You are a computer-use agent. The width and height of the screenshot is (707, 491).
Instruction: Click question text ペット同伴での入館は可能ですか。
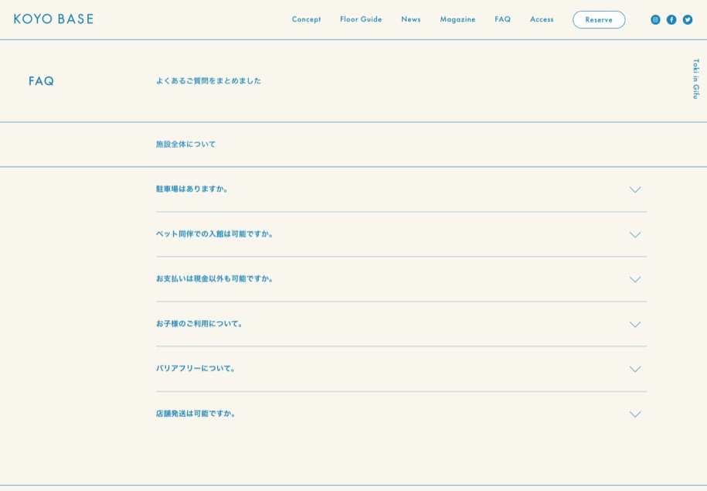(214, 234)
